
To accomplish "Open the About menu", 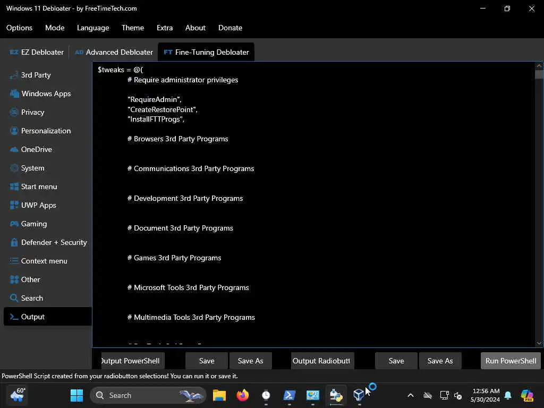I will tap(195, 28).
